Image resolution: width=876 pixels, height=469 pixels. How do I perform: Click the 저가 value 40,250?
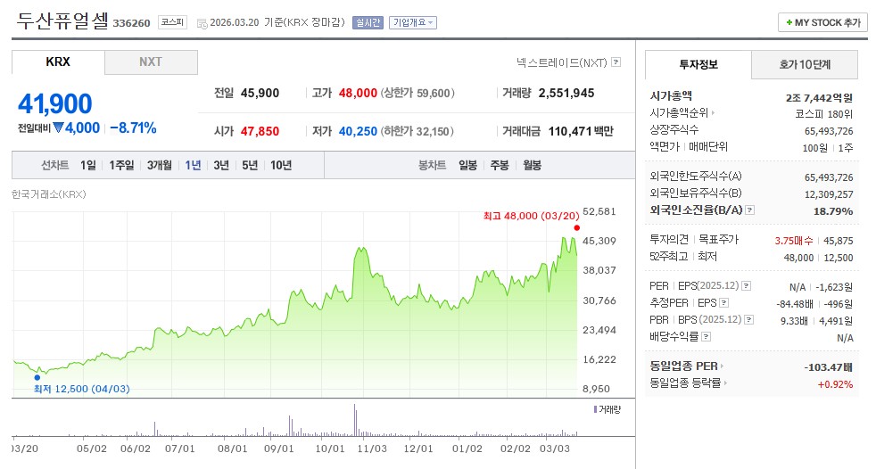pyautogui.click(x=358, y=131)
